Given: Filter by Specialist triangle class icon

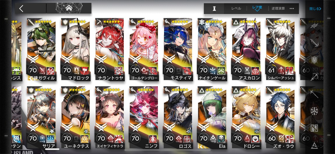Looking at the screenshot, I should [314, 146].
